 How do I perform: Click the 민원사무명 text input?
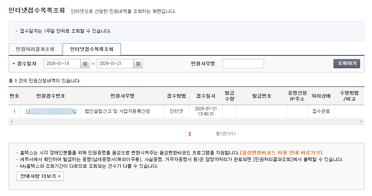point(243,64)
